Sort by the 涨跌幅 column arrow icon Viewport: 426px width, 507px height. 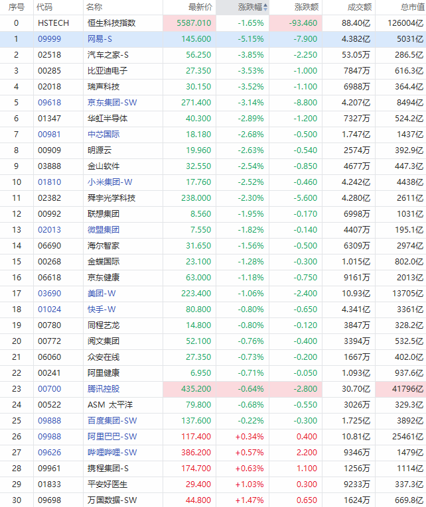click(265, 7)
